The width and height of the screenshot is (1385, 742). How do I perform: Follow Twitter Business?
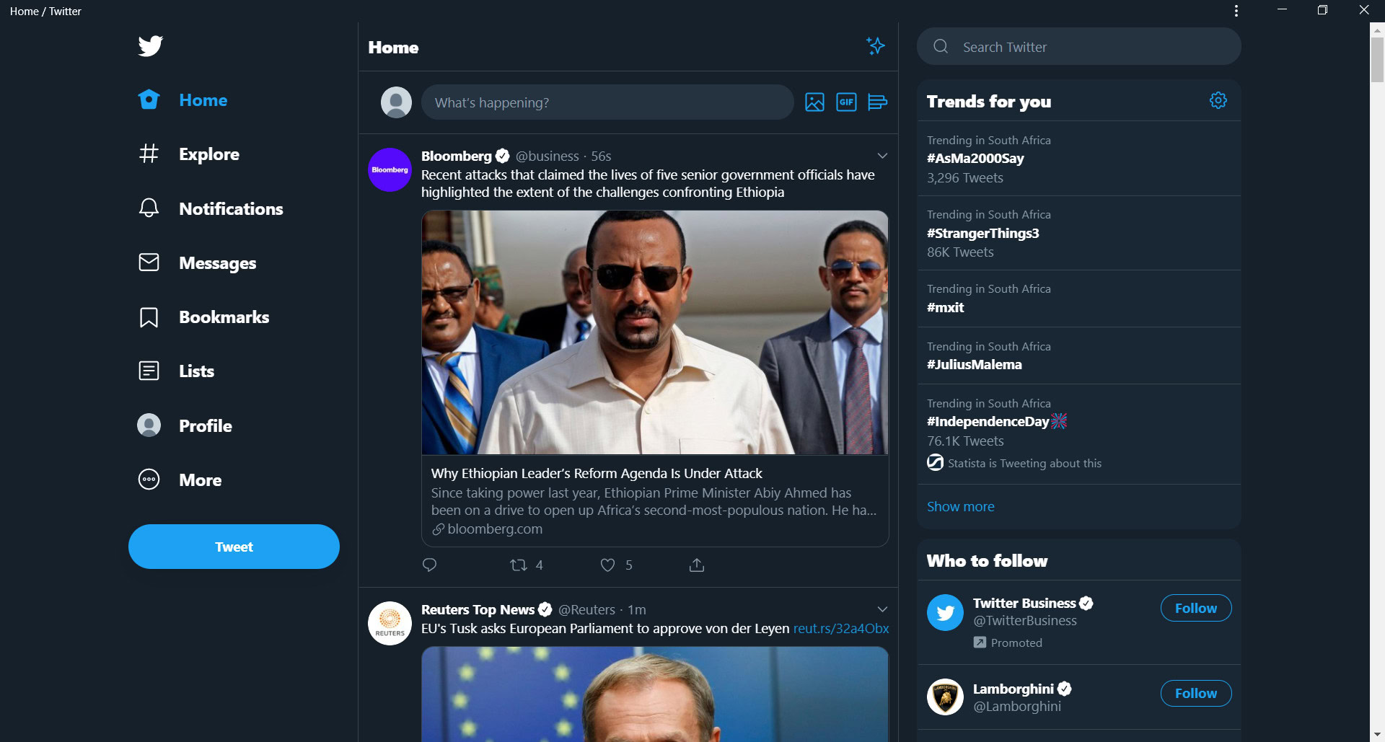pyautogui.click(x=1195, y=608)
